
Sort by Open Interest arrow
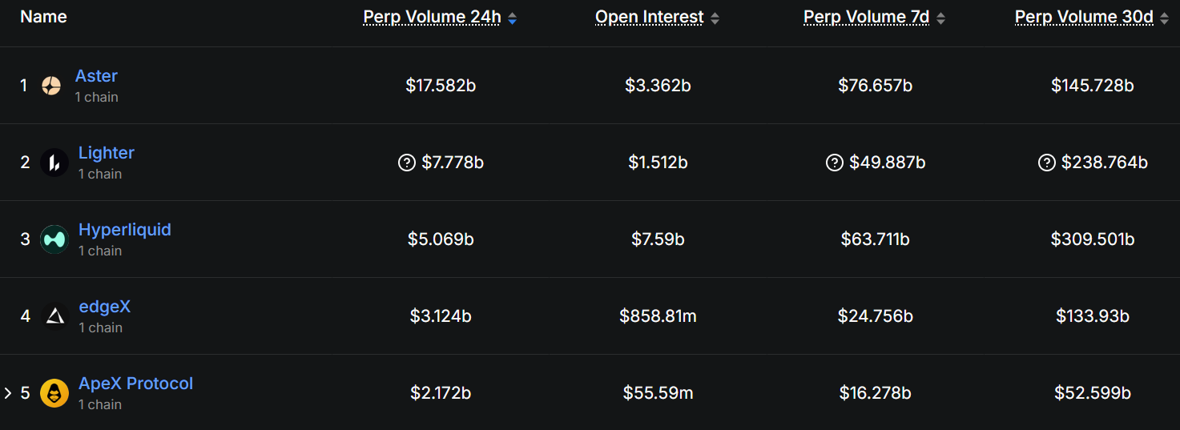715,18
